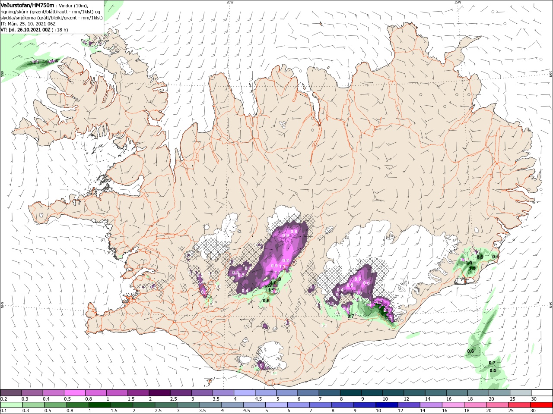Click the 0.7 value in the southeast ocean rain band
Image resolution: width=553 pixels, height=414 pixels.
pyautogui.click(x=492, y=363)
